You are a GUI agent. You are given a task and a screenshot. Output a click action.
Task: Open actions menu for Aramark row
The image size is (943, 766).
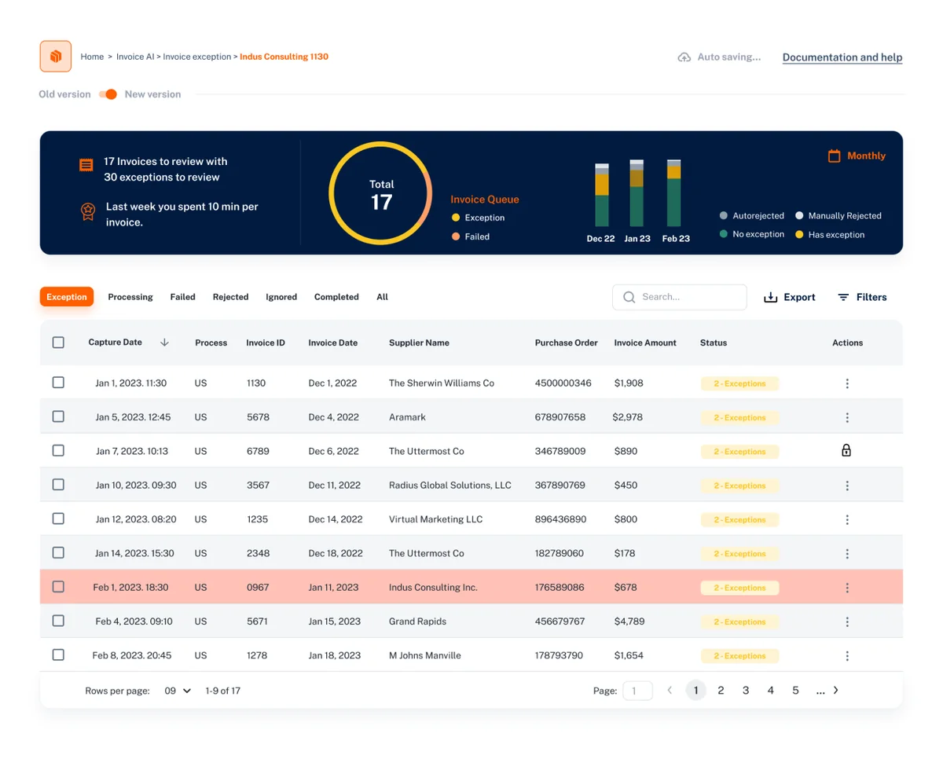[847, 417]
